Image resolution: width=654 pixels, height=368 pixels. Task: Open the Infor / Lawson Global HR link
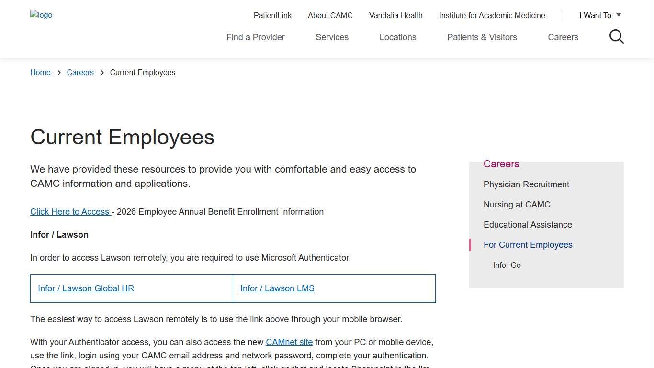click(86, 288)
